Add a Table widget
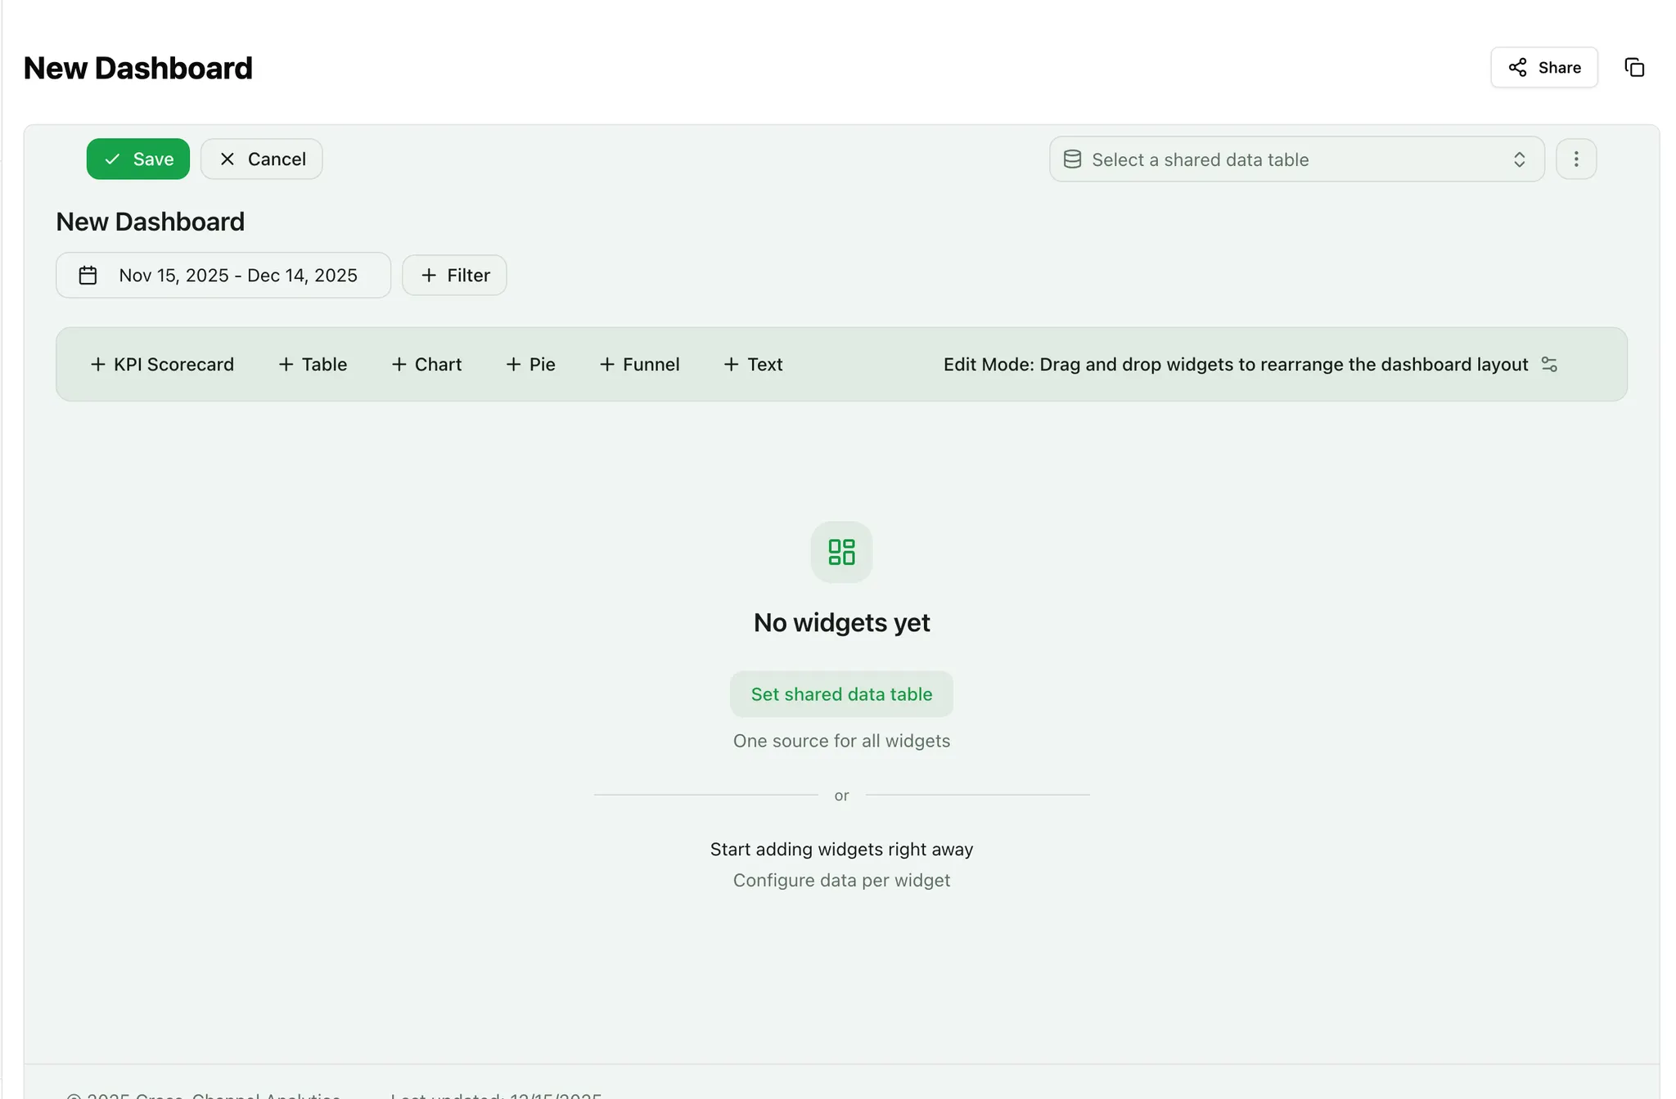 (313, 365)
